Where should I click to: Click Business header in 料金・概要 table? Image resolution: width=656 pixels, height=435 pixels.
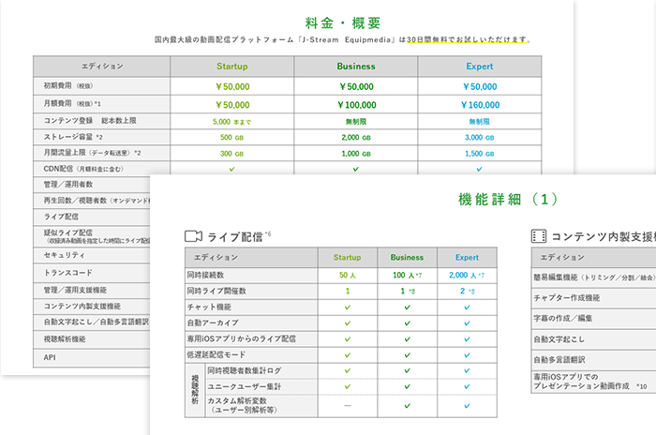coord(356,67)
